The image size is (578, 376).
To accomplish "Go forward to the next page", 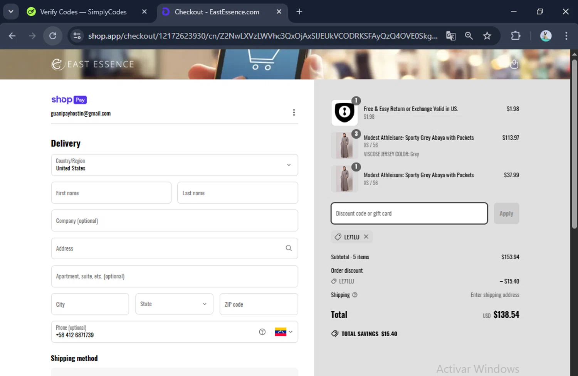I will pos(32,36).
